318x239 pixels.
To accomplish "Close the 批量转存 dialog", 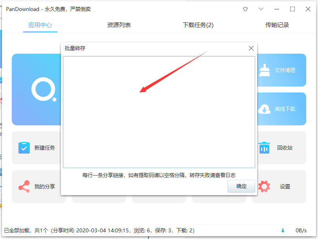I will coord(251,48).
